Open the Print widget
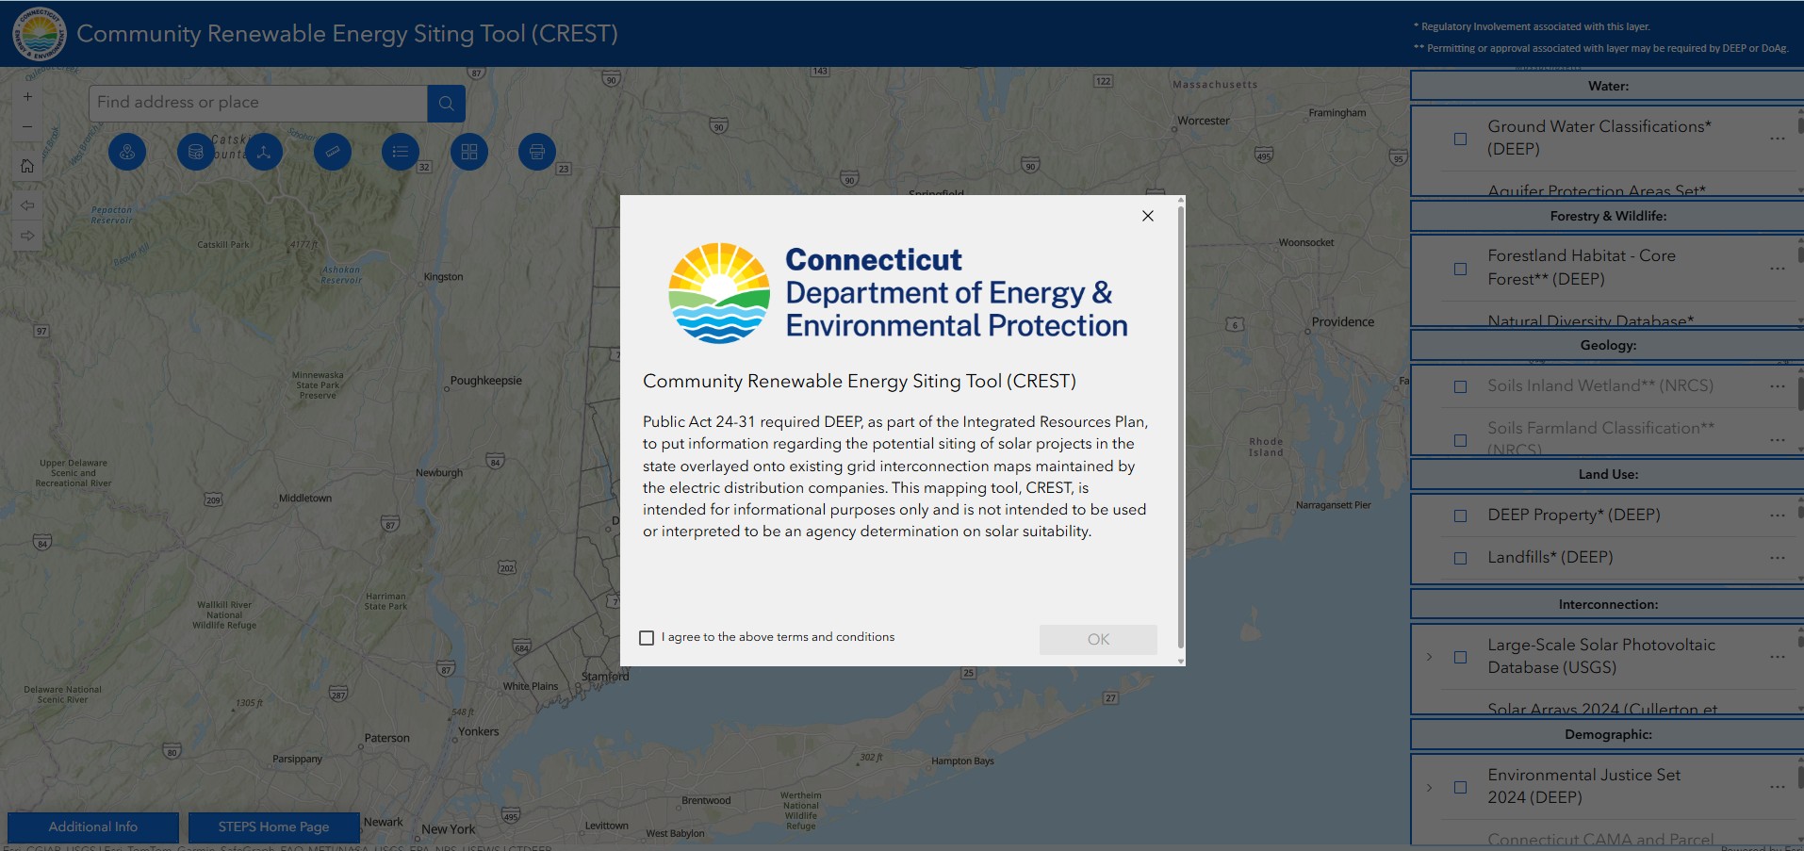1804x851 pixels. (536, 152)
